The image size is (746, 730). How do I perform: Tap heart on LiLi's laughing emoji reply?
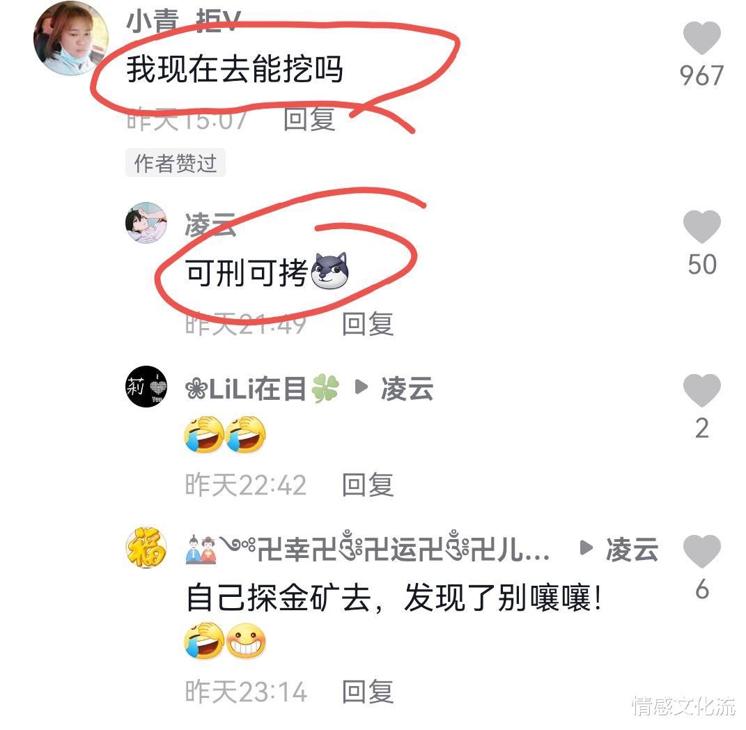point(701,390)
